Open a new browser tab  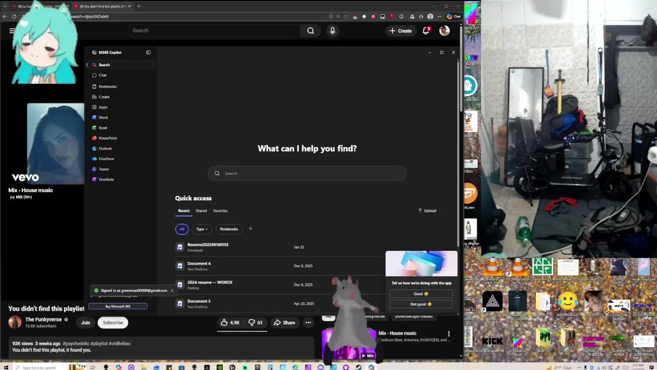139,6
